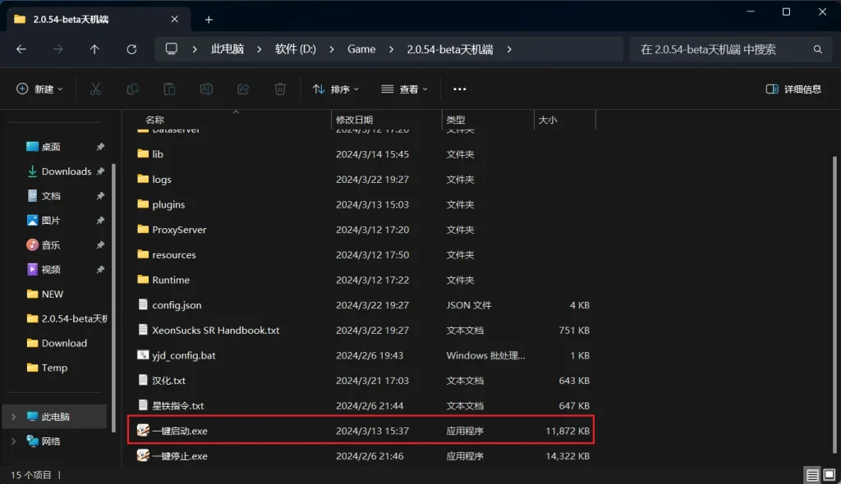Click the Rename icon in toolbar
The image size is (841, 484).
(x=206, y=89)
